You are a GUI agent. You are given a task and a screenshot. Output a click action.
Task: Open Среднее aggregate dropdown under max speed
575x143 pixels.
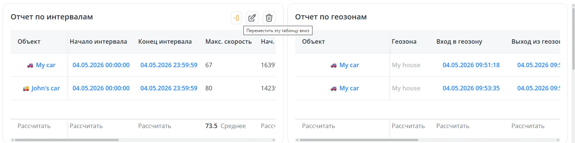click(233, 126)
